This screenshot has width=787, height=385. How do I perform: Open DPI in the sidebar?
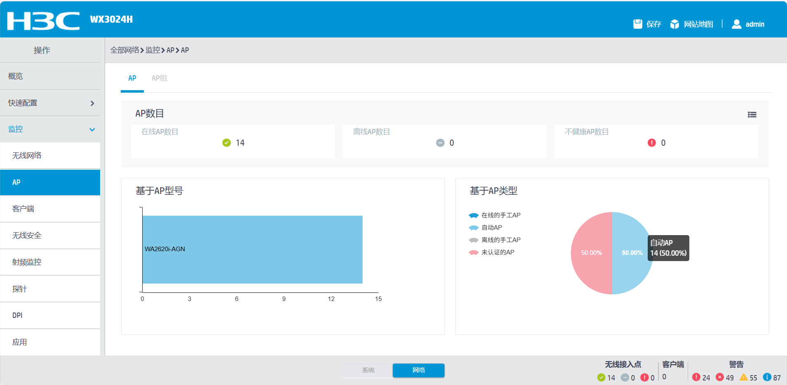[50, 315]
